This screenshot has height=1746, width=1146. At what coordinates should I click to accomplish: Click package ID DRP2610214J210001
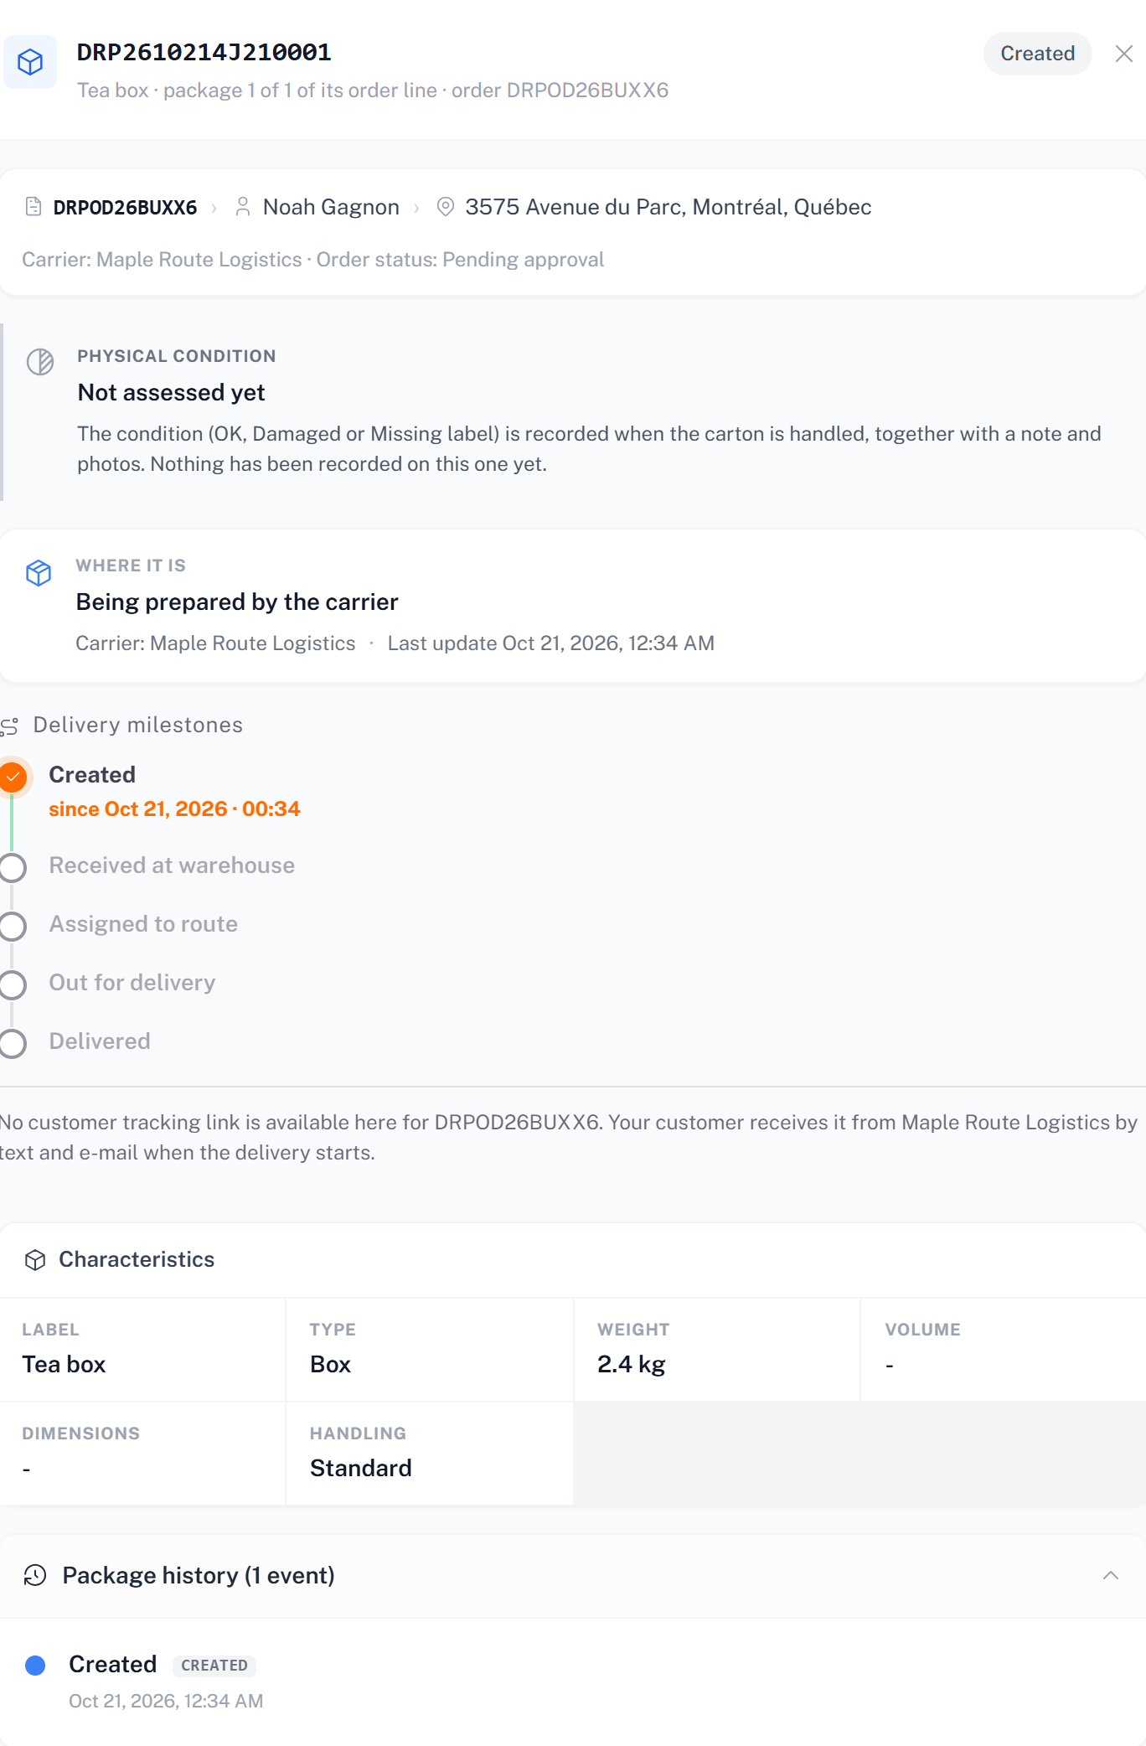[204, 53]
